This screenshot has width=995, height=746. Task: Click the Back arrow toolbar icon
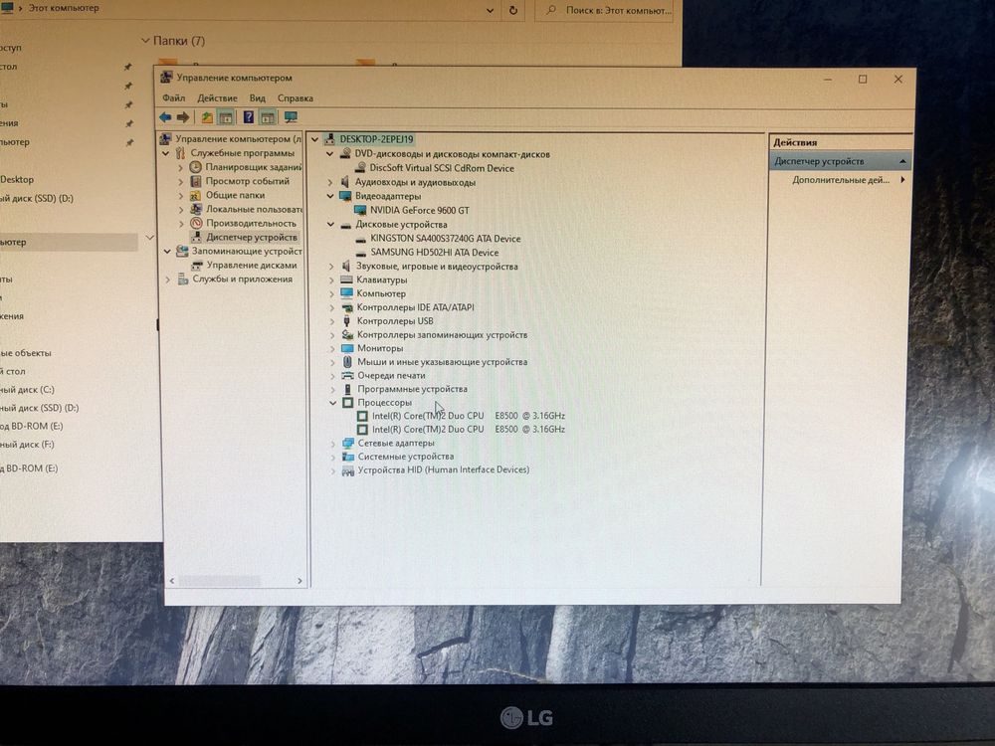(165, 117)
